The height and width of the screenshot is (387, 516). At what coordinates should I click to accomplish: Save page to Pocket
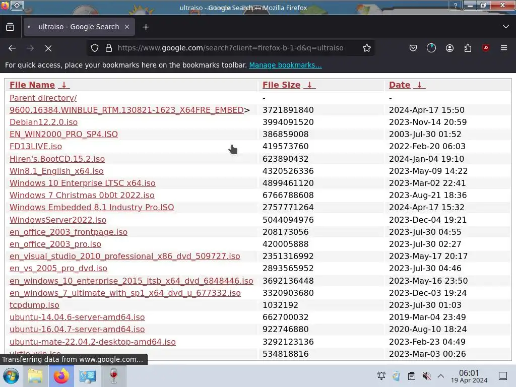point(413,48)
